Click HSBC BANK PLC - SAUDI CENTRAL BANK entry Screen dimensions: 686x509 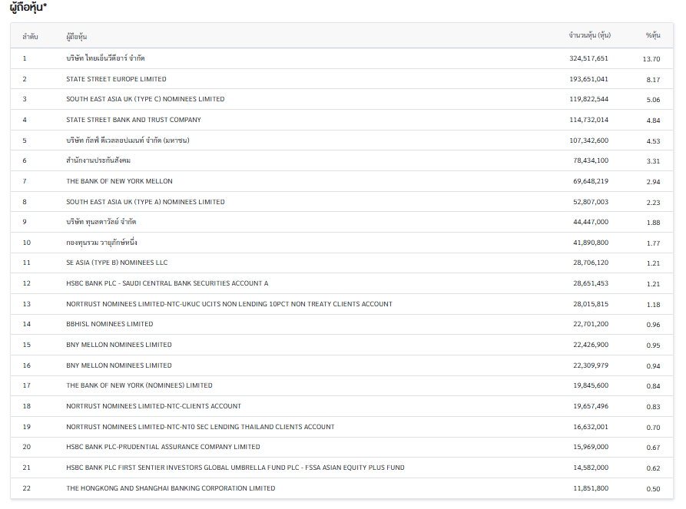(167, 283)
